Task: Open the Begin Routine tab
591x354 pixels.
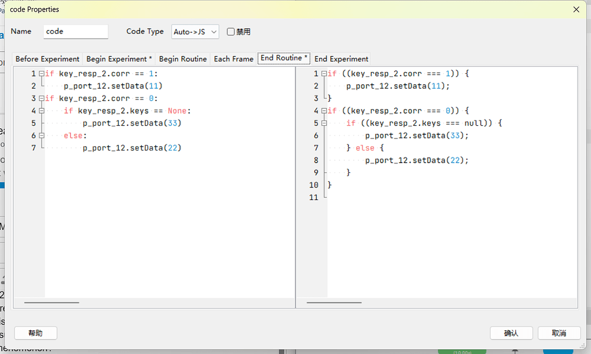Action: click(x=182, y=58)
